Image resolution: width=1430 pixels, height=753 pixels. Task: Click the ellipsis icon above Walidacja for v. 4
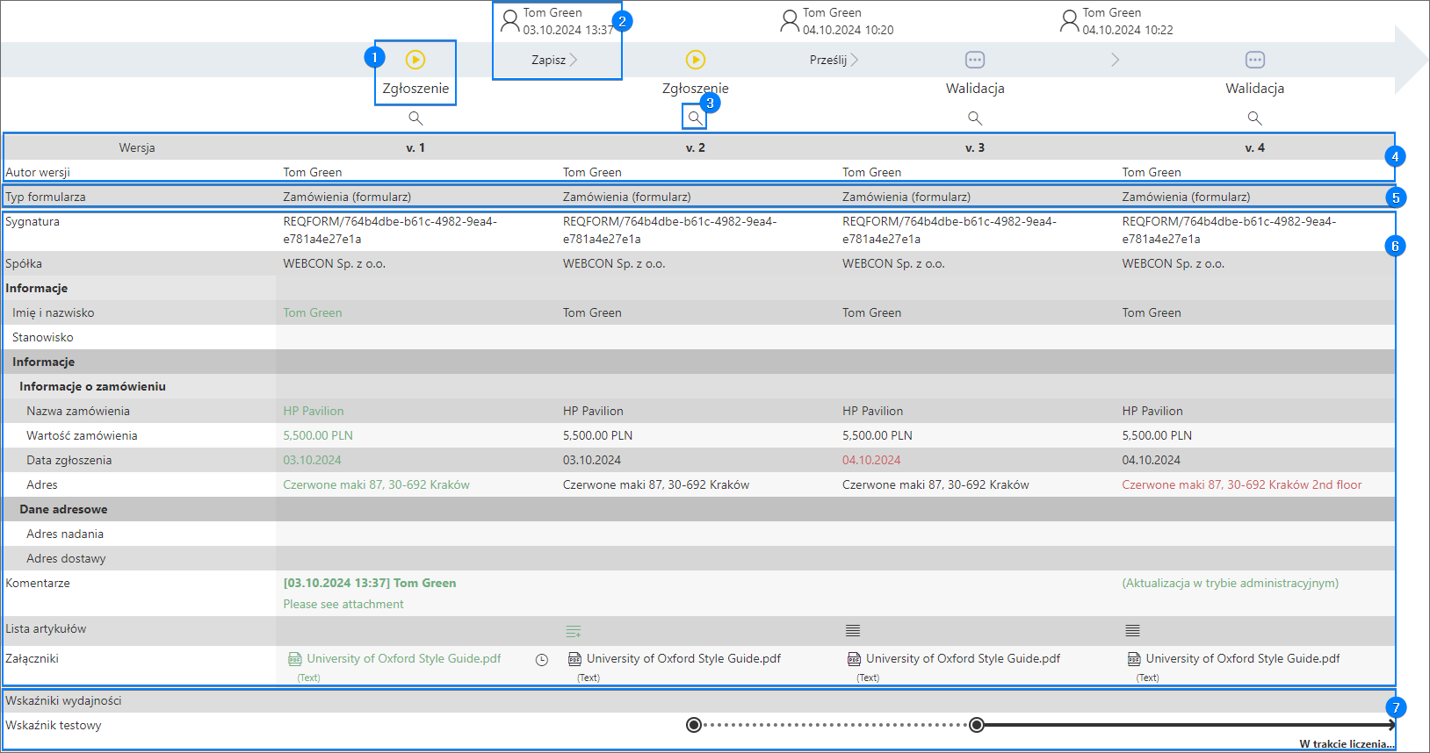point(1255,60)
